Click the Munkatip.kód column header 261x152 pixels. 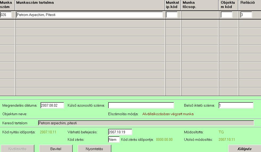[x=173, y=5]
